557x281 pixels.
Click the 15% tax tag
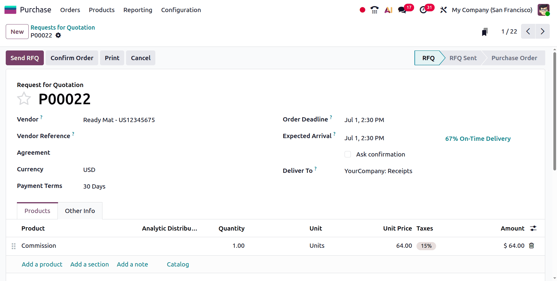tap(426, 246)
